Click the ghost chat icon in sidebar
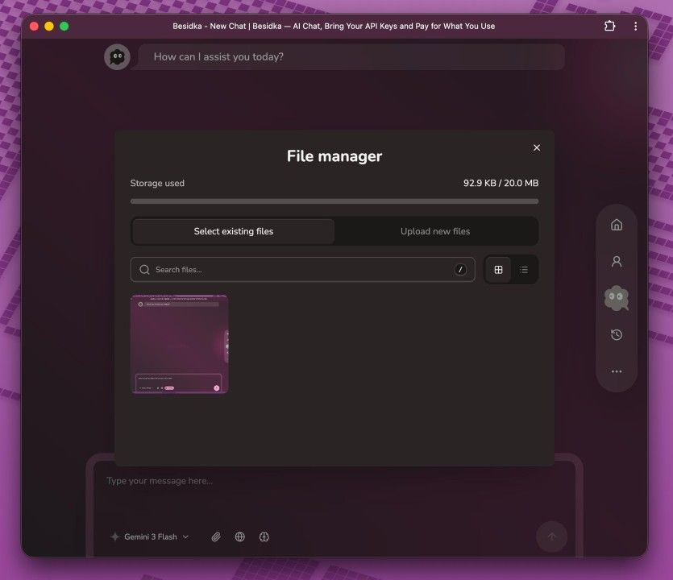Image resolution: width=673 pixels, height=580 pixels. point(617,298)
